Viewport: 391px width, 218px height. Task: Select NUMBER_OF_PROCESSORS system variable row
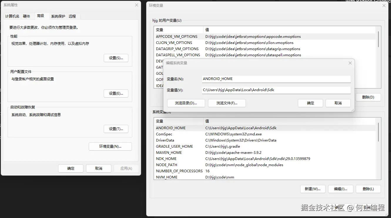265,171
